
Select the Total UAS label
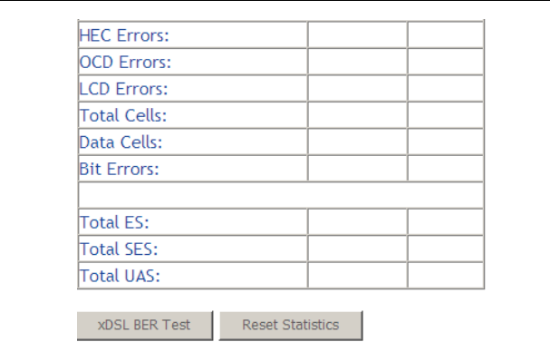click(120, 275)
